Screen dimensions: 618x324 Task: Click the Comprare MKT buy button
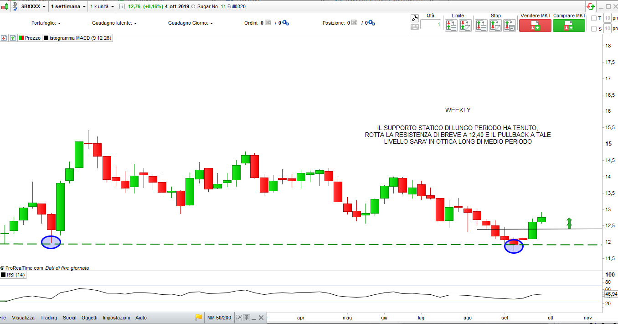click(x=569, y=26)
